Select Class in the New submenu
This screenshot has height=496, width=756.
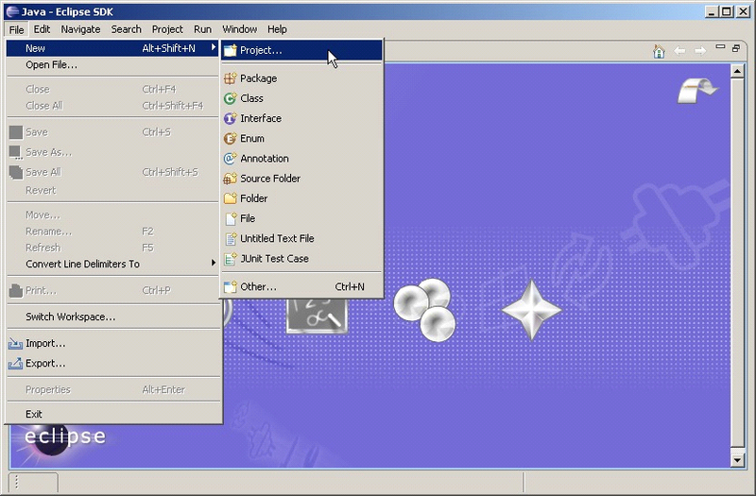tap(301, 98)
